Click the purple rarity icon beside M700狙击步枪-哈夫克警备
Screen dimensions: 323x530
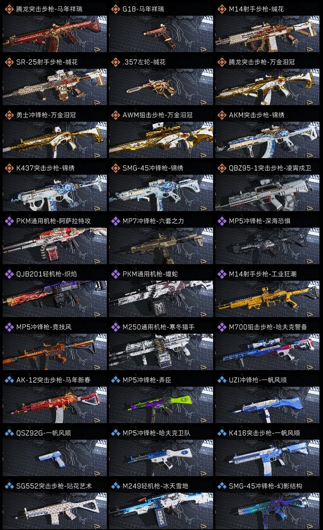click(222, 327)
